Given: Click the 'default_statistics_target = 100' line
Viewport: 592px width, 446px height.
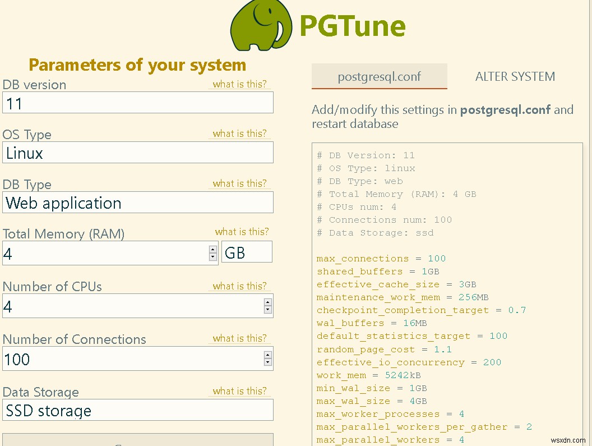Looking at the screenshot, I should tap(412, 336).
